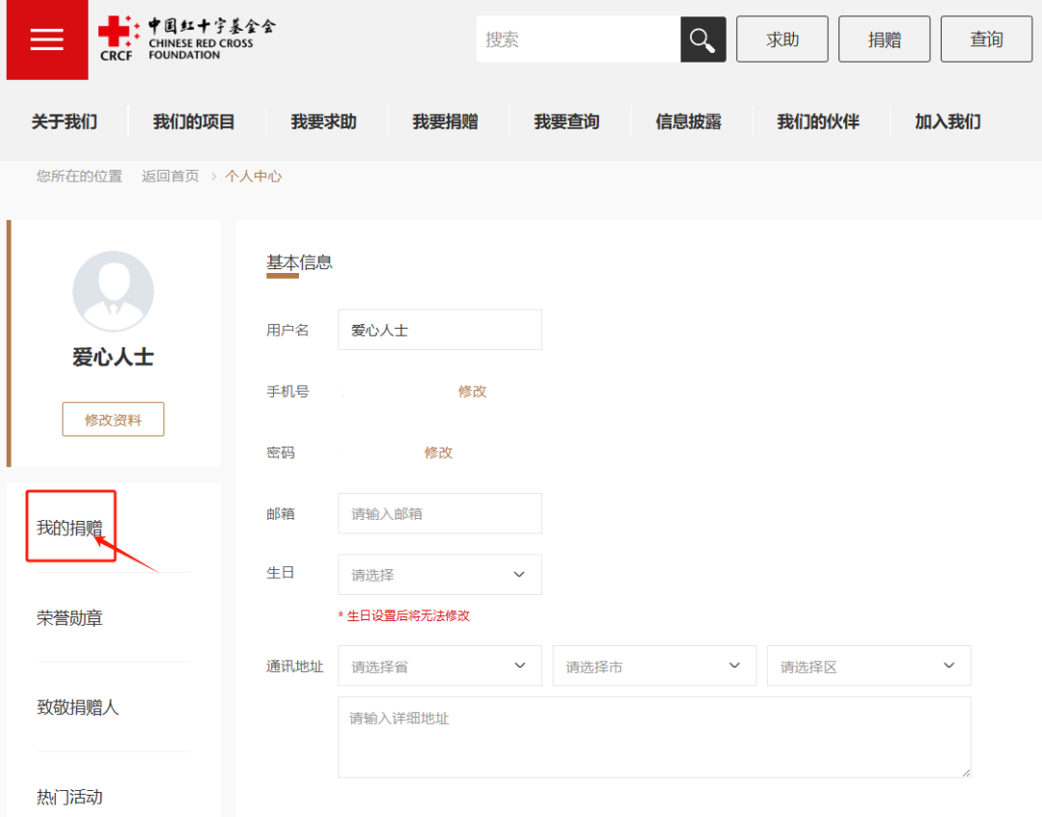
Task: Click the user avatar placeholder image
Action: (x=113, y=290)
